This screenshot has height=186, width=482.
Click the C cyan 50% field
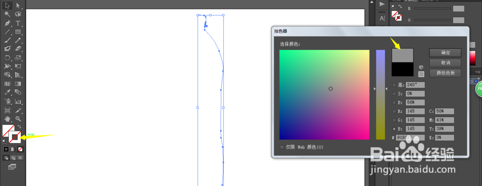444,111
